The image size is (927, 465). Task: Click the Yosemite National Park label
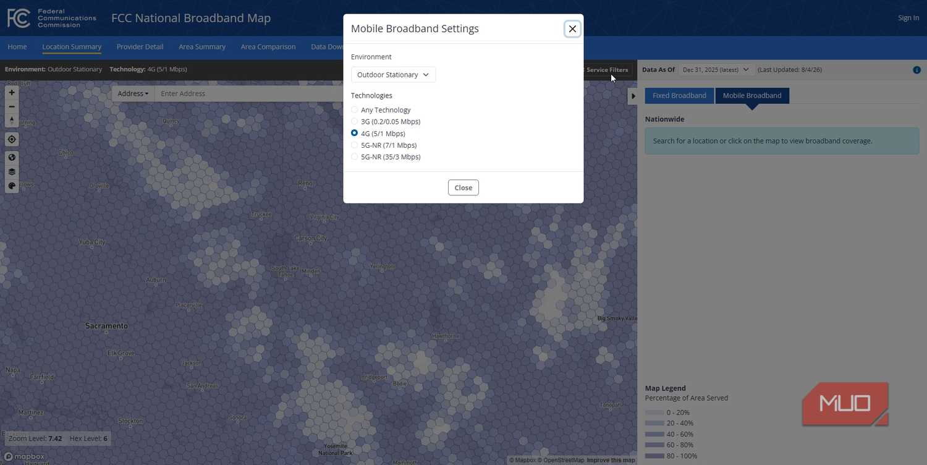point(335,450)
